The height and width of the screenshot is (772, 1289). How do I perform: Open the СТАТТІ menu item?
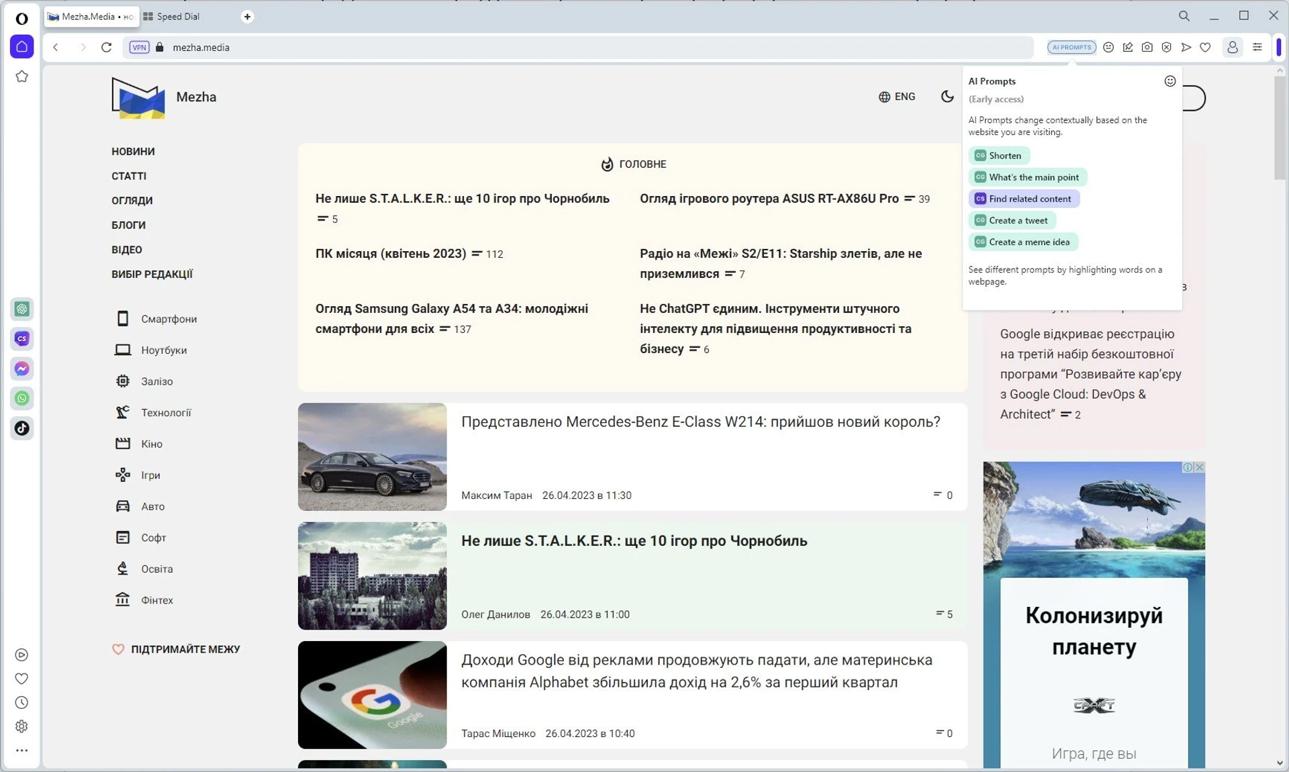[129, 176]
